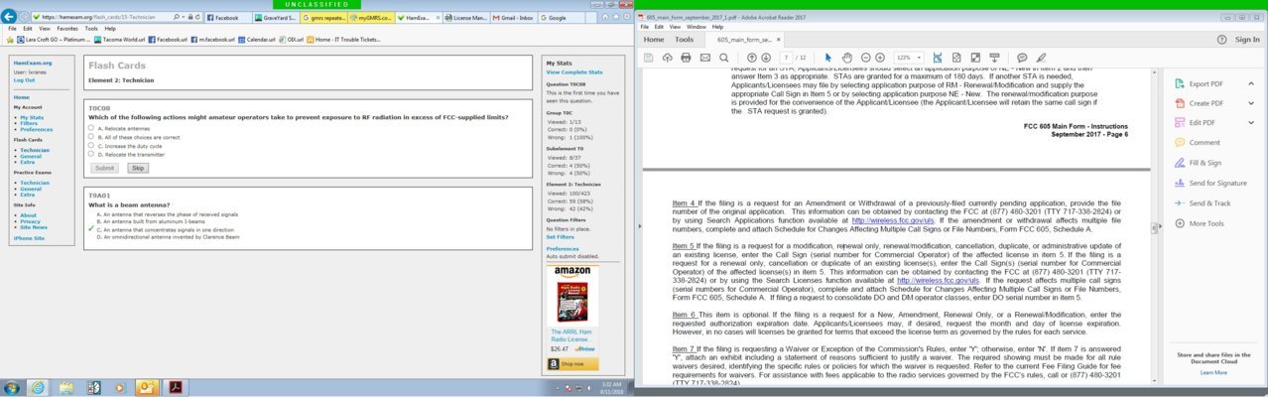Switch to the Facebook browser tab
Viewport: 1268px width, 400px height.
click(227, 18)
